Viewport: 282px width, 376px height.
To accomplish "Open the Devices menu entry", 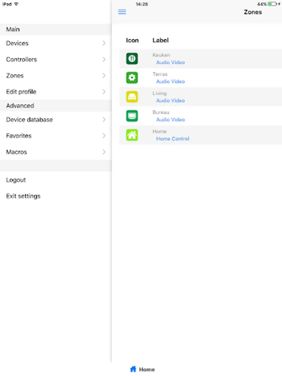I will 56,43.
